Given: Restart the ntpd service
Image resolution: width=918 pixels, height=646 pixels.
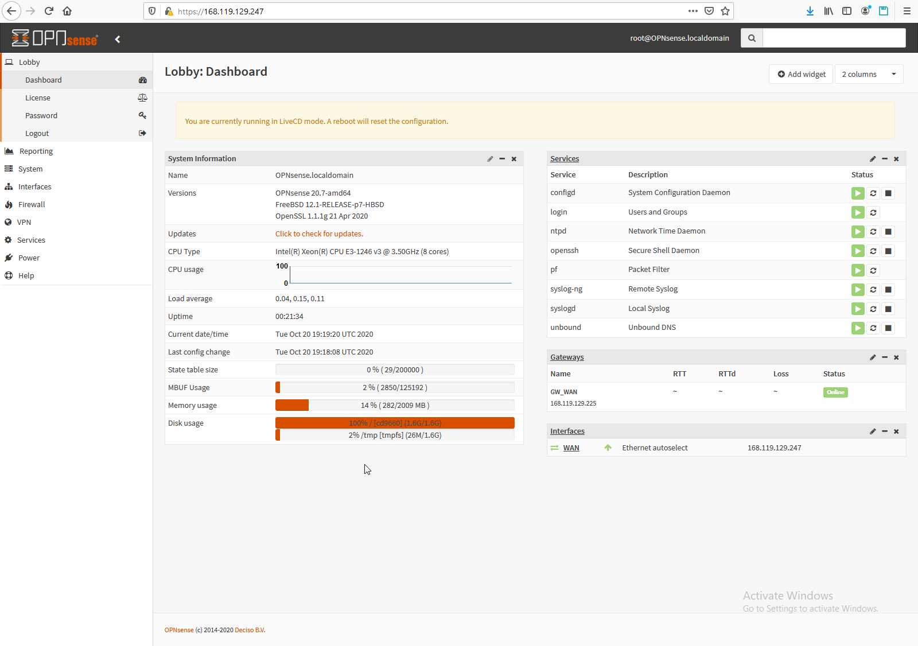Looking at the screenshot, I should click(x=873, y=232).
